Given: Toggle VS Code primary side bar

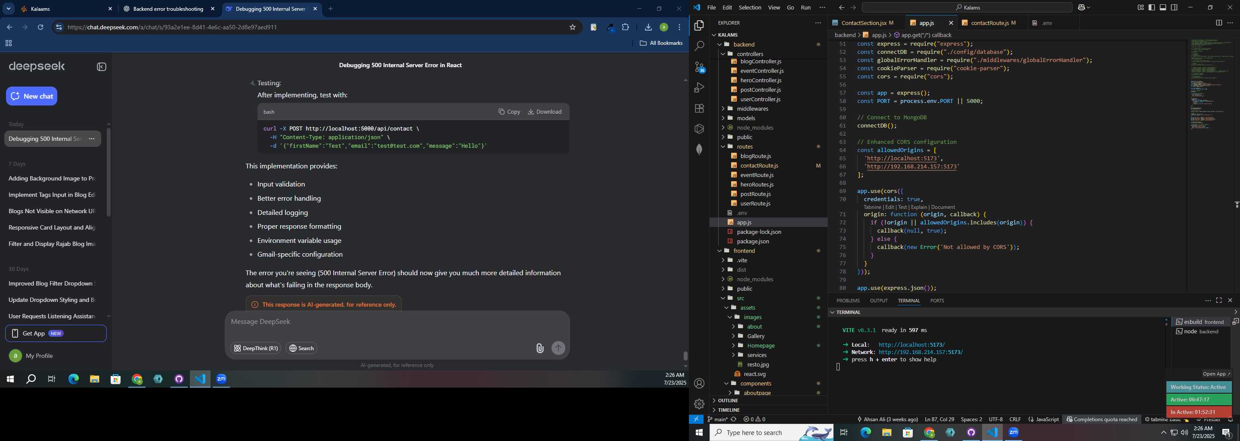Looking at the screenshot, I should (x=1152, y=8).
